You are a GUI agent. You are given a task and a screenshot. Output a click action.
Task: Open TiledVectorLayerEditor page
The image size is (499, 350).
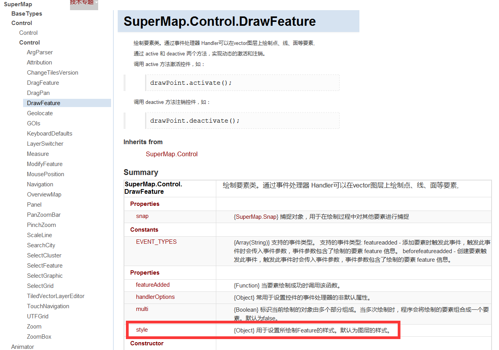56,296
